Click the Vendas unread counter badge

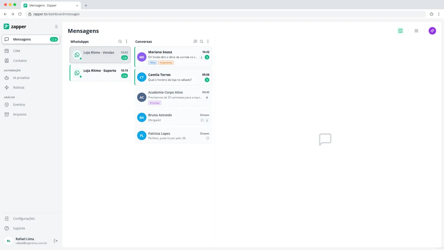click(x=125, y=58)
